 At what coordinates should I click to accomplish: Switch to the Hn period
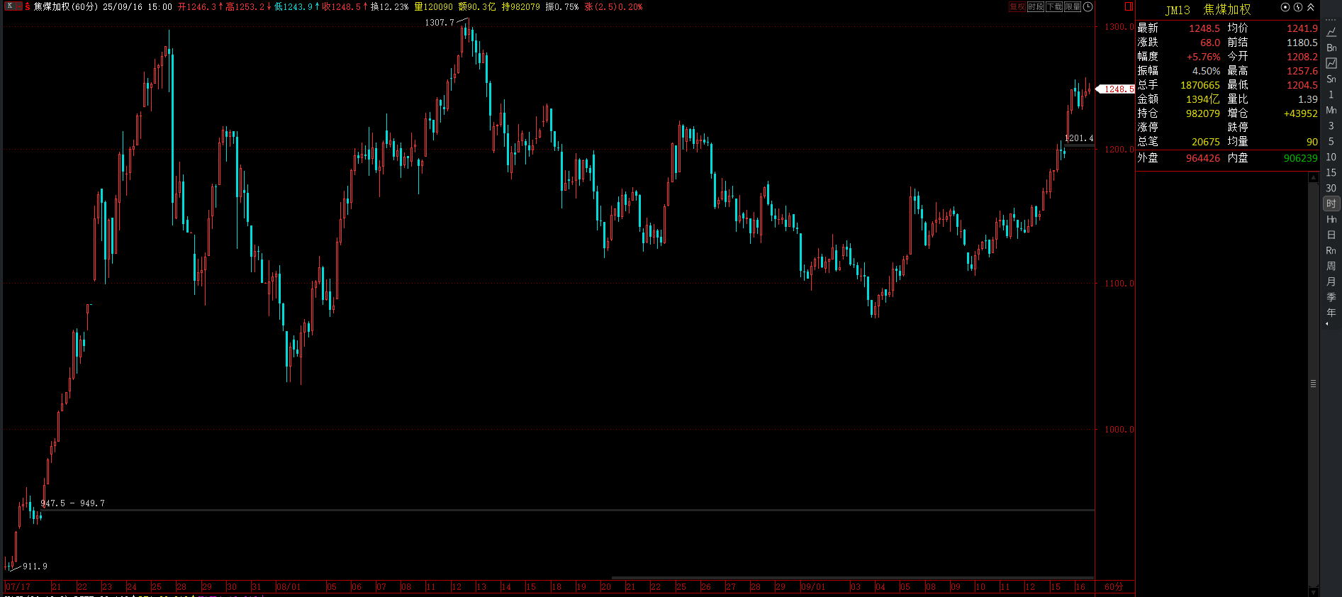1331,219
